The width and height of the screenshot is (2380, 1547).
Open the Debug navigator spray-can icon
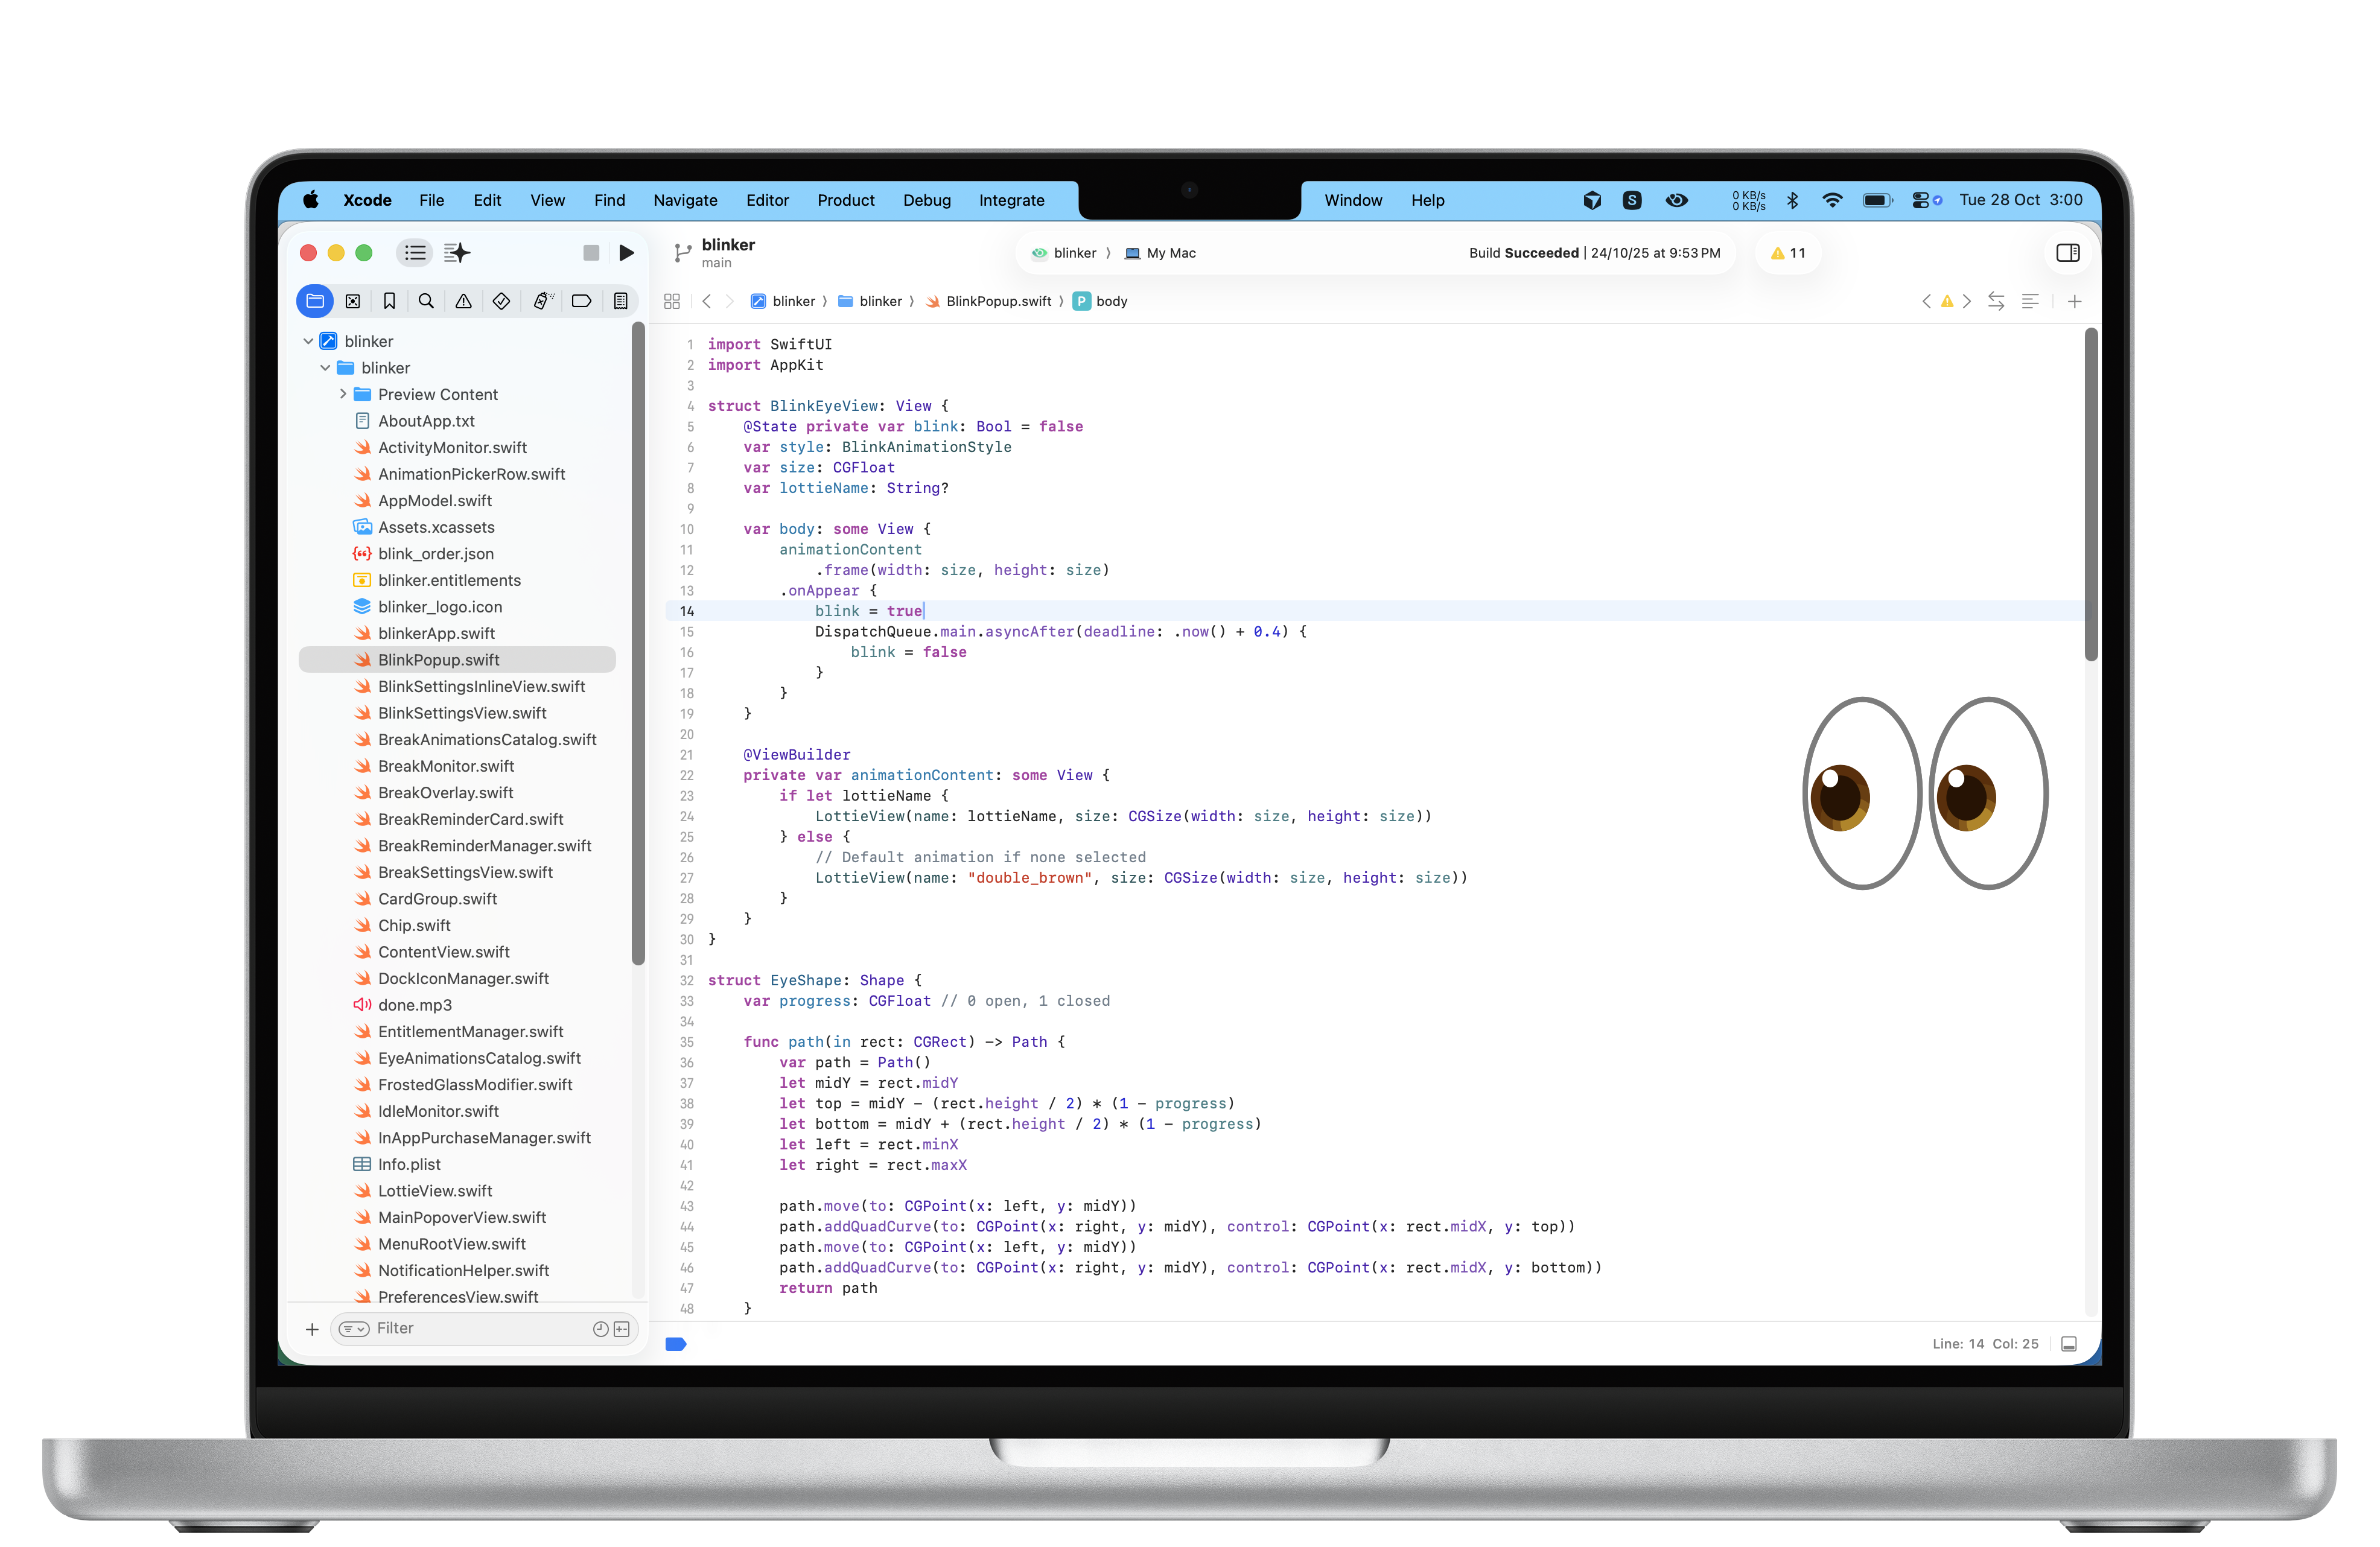click(542, 301)
